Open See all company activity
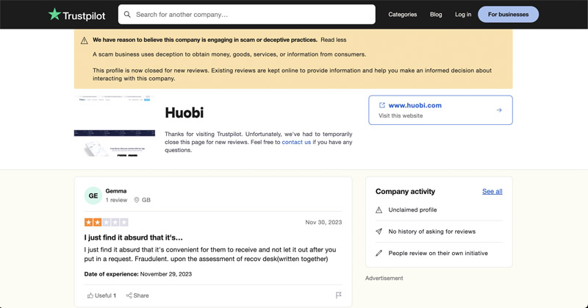This screenshot has height=308, width=588. 492,191
